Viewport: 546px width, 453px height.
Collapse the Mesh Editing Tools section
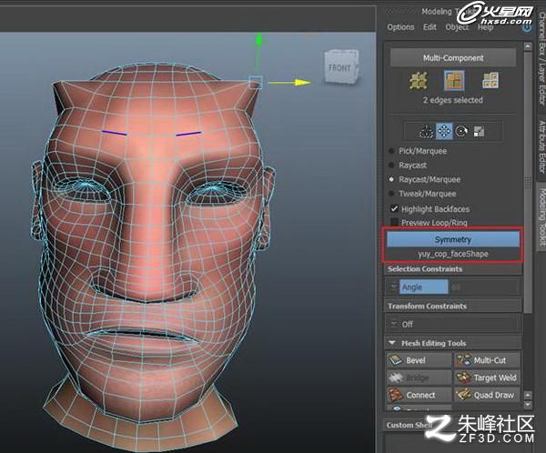click(x=392, y=343)
